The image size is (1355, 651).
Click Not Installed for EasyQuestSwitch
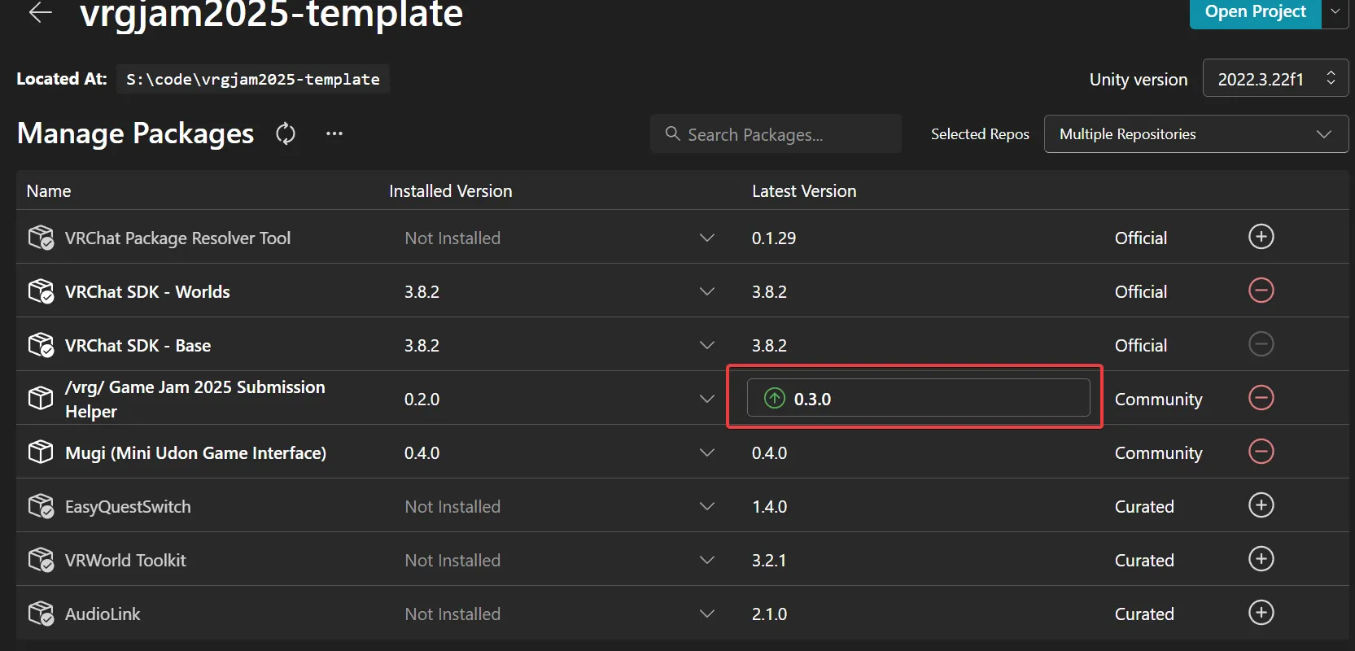click(x=452, y=506)
